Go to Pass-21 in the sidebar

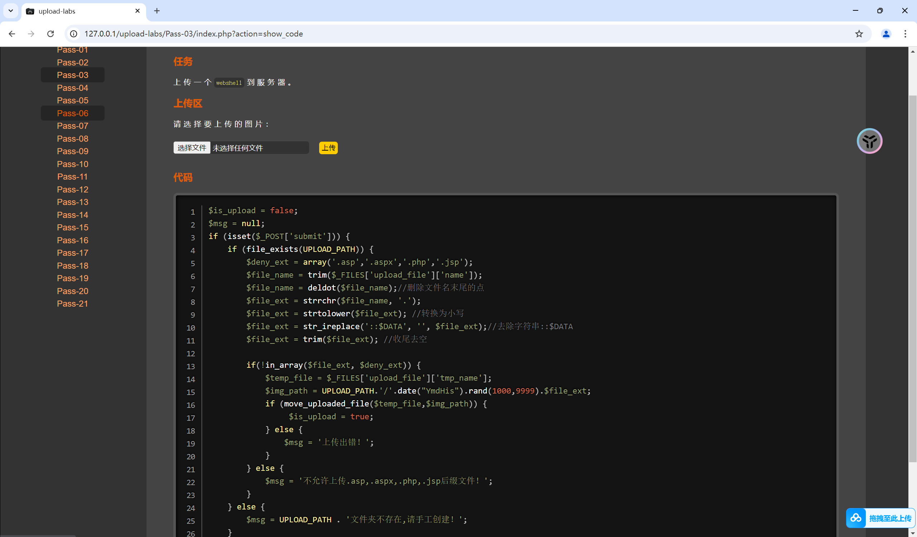pyautogui.click(x=72, y=304)
